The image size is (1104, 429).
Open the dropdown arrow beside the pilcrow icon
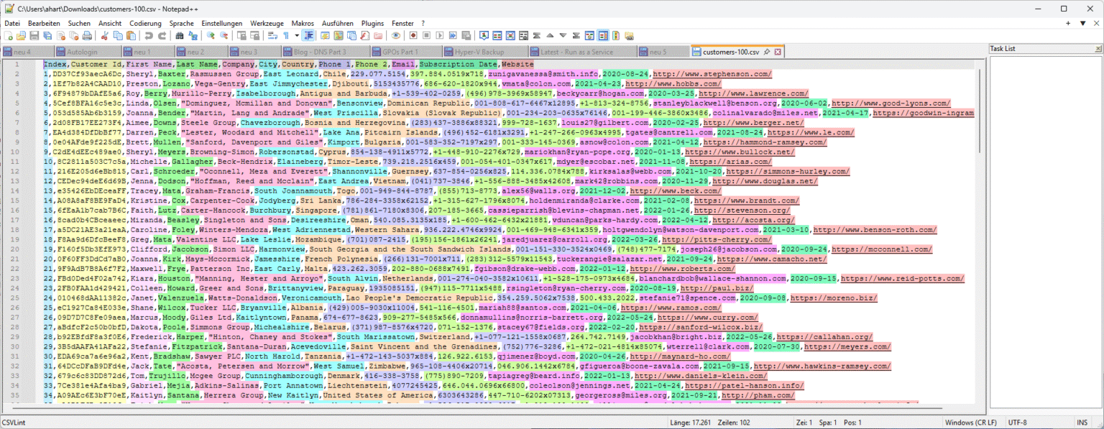coord(297,35)
